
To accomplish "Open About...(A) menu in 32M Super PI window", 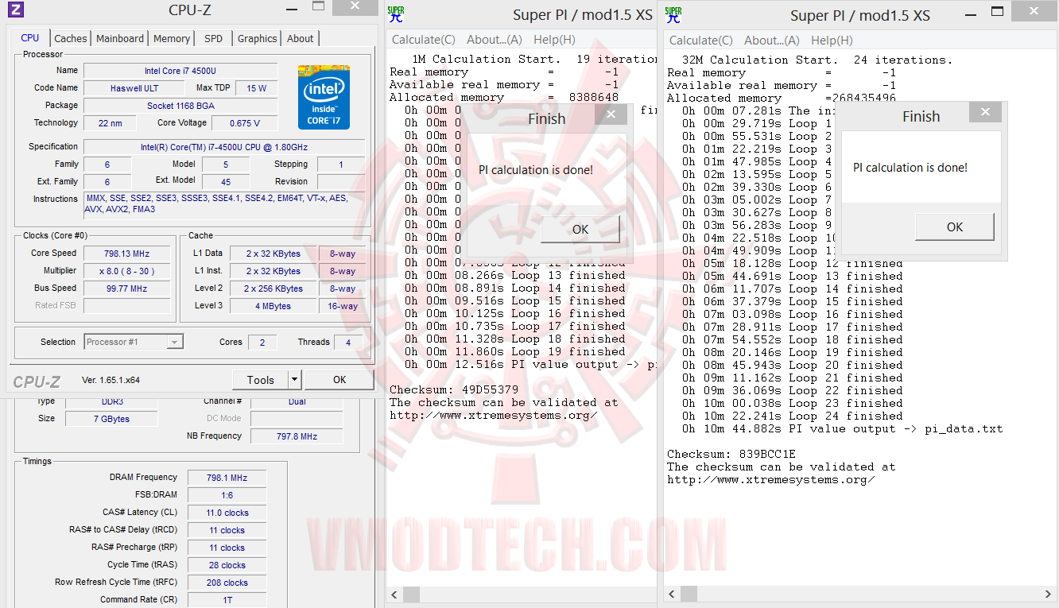I will pos(772,40).
